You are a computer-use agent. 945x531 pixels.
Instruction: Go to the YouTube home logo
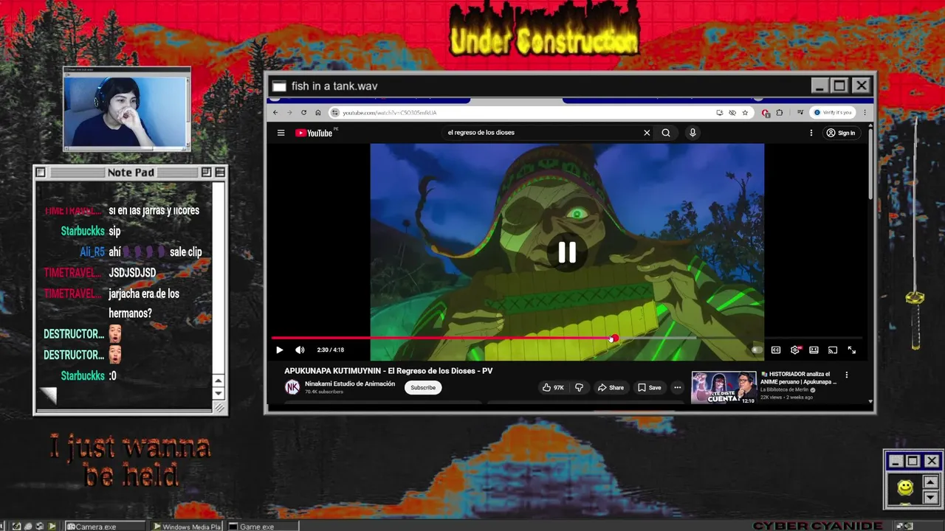[315, 133]
